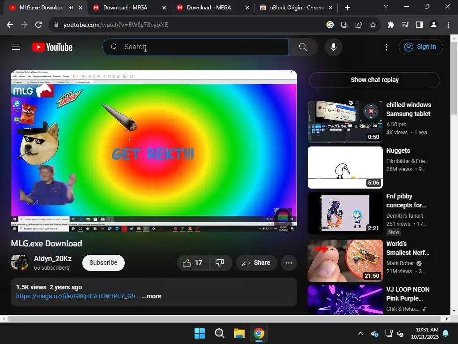Click the OneDrive cloud tray icon
Image resolution: width=458 pixels, height=344 pixels.
[375, 333]
